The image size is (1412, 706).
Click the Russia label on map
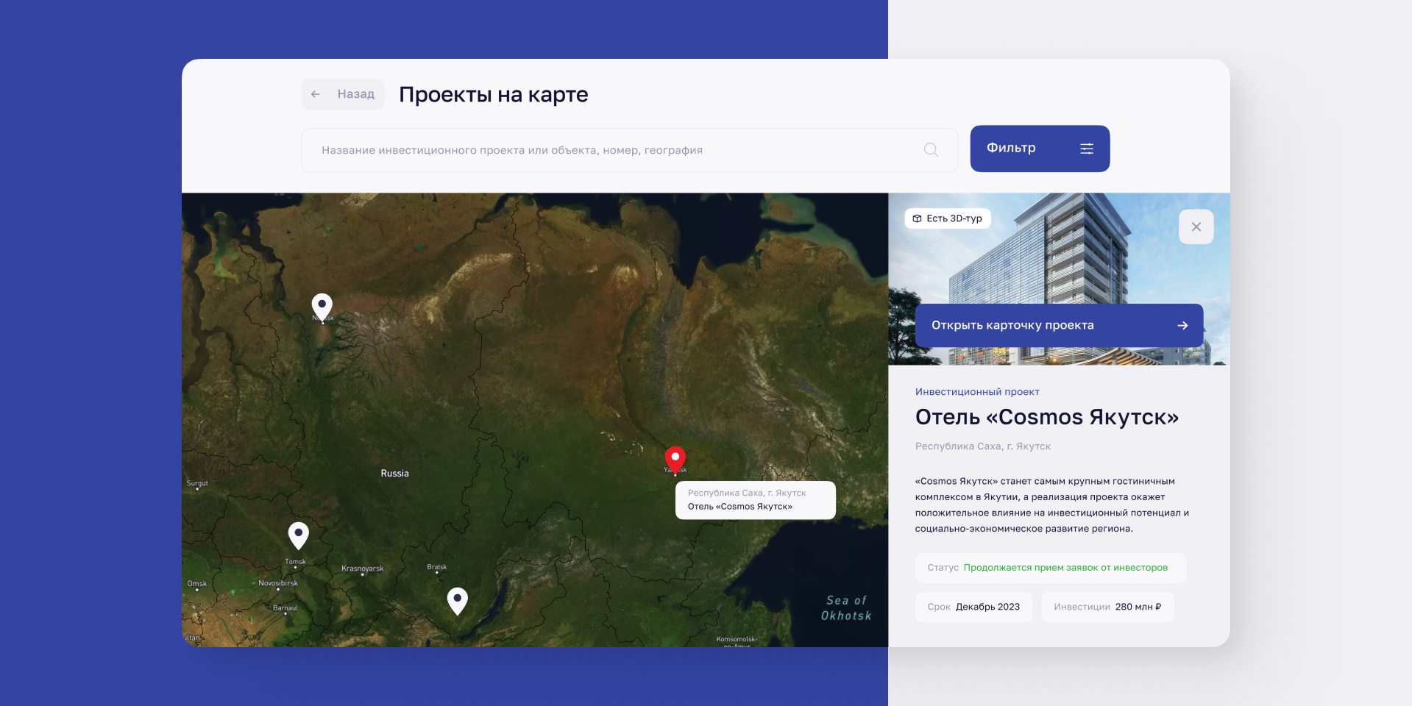point(394,474)
